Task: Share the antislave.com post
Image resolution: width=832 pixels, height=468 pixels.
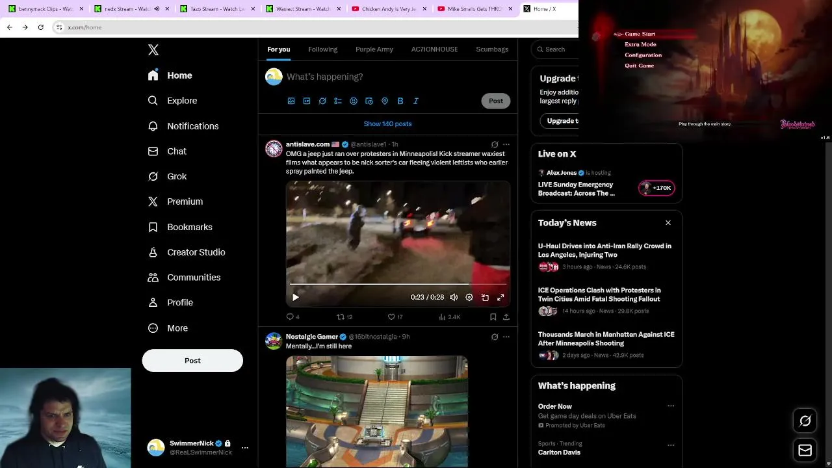Action: coord(506,317)
